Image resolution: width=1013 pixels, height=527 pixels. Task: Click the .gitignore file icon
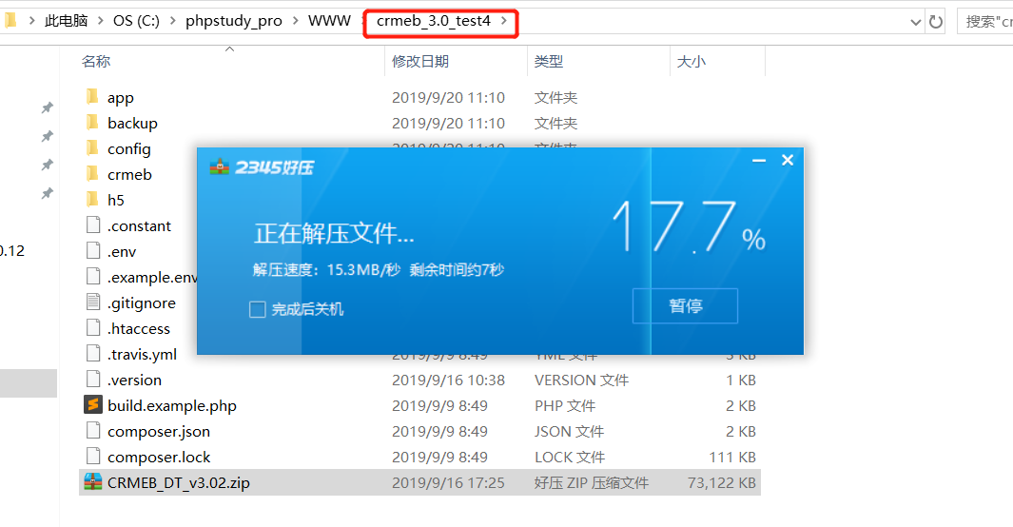point(93,303)
